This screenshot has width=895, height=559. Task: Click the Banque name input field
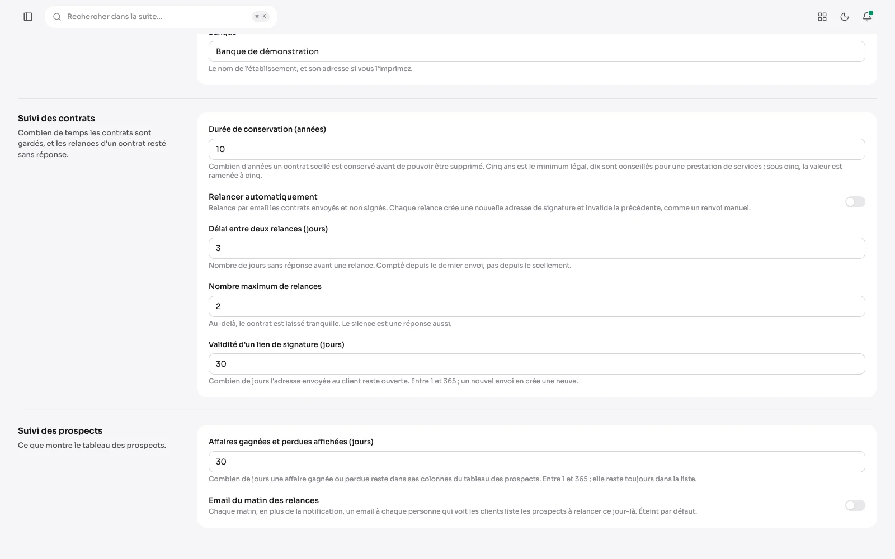pyautogui.click(x=537, y=51)
